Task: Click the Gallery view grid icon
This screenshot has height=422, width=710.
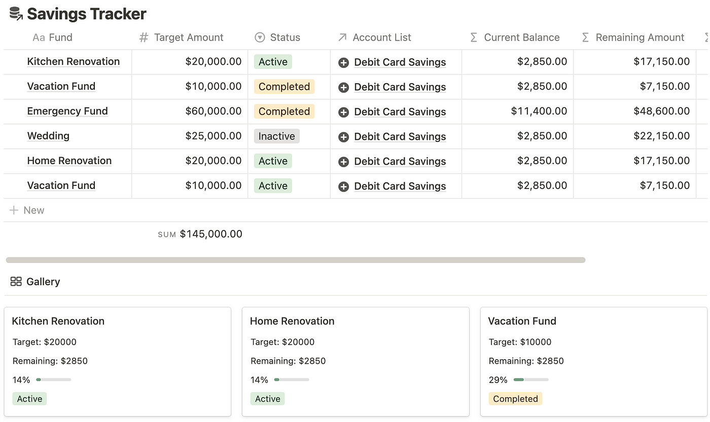Action: click(16, 282)
